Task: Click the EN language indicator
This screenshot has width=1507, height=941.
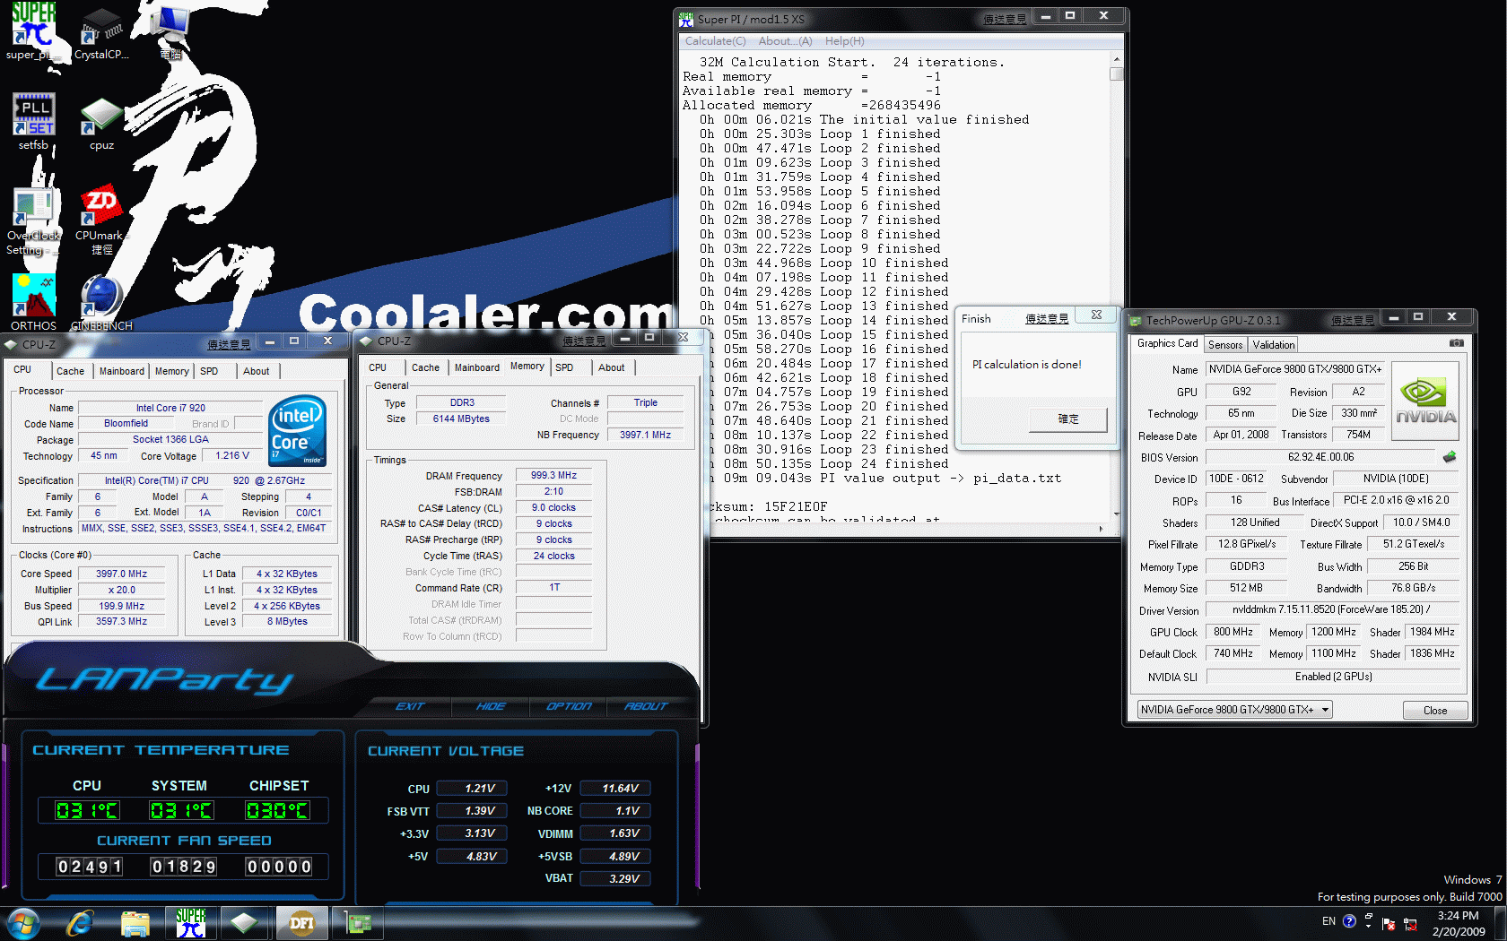Action: [1328, 921]
